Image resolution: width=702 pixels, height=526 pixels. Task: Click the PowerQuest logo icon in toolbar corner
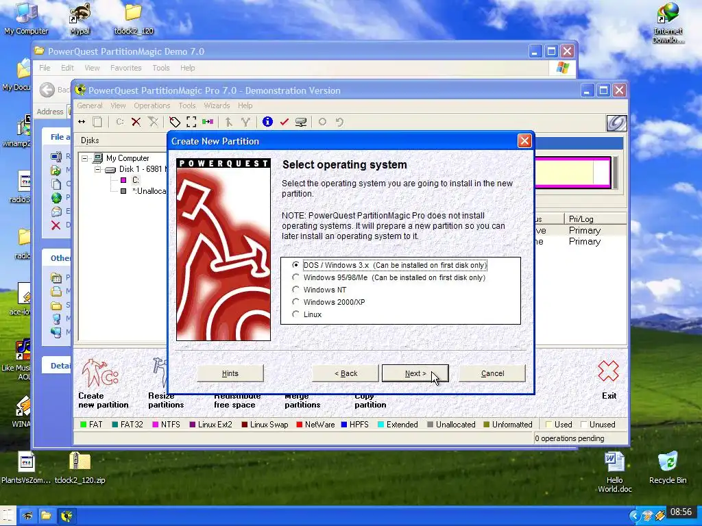click(616, 123)
